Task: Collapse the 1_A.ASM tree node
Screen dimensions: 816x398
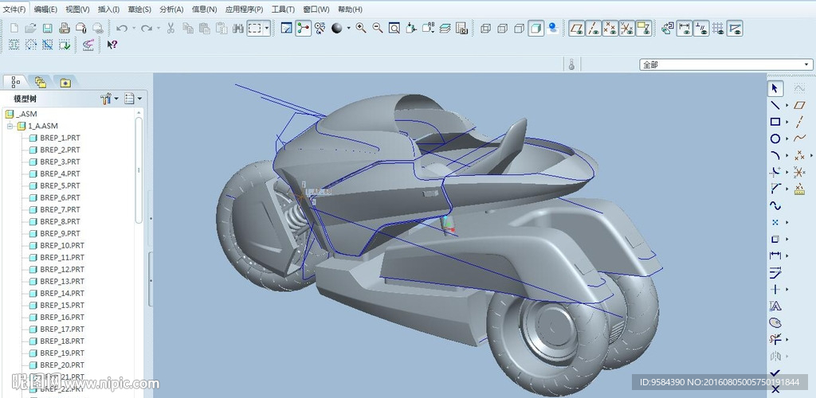Action: click(x=10, y=126)
